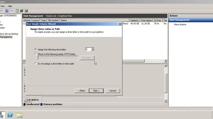Sort by the % Free column header
Viewport: 213px width, 119px height.
coord(157,20)
